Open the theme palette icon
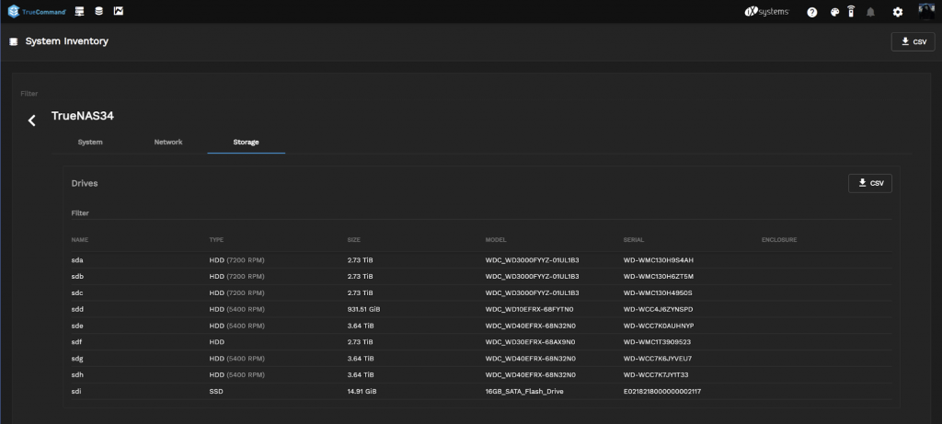Image resolution: width=942 pixels, height=424 pixels. point(834,12)
